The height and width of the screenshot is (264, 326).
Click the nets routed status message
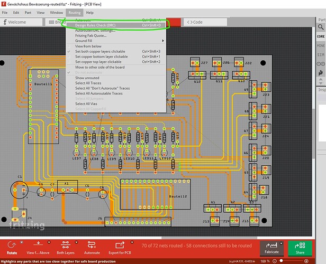click(196, 246)
